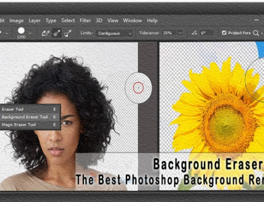
Task: Choose Background Eraser Tool from the flyout
Action: click(x=31, y=117)
